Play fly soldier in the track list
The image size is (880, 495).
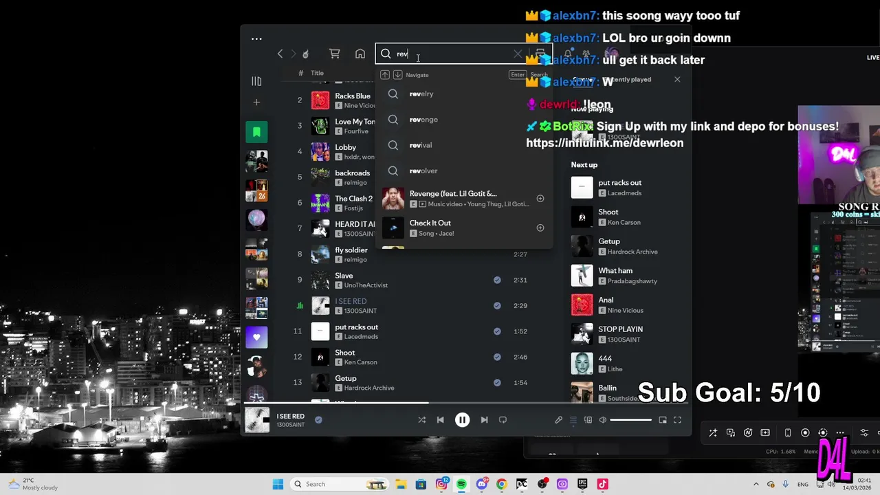pos(320,254)
